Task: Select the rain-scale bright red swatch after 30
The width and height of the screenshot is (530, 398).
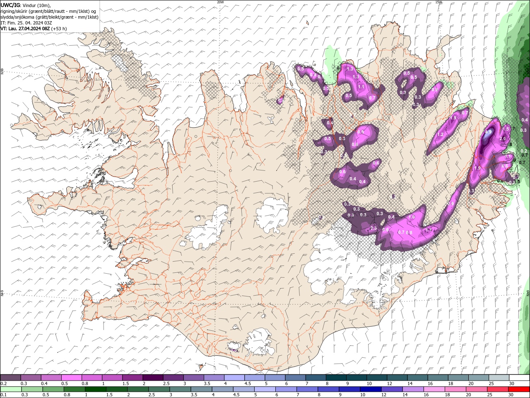Action: click(519, 389)
